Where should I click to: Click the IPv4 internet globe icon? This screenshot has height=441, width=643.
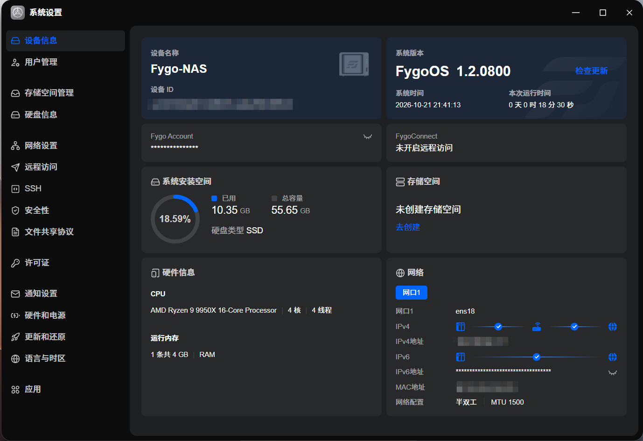pos(613,327)
